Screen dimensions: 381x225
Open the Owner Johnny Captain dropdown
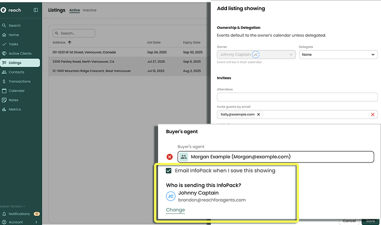click(x=256, y=54)
